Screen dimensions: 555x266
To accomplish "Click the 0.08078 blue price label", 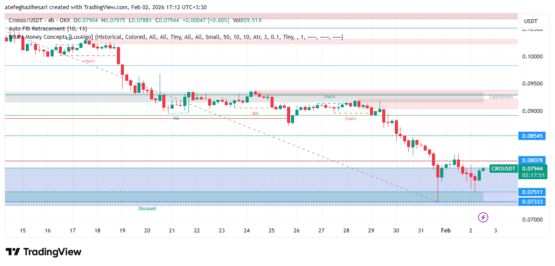I will click(x=532, y=160).
